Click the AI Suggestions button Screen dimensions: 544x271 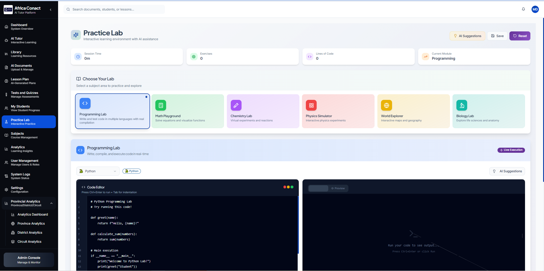tap(467, 36)
